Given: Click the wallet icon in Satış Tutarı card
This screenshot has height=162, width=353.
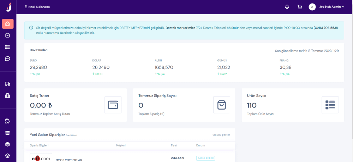Looking at the screenshot, I should tap(113, 105).
